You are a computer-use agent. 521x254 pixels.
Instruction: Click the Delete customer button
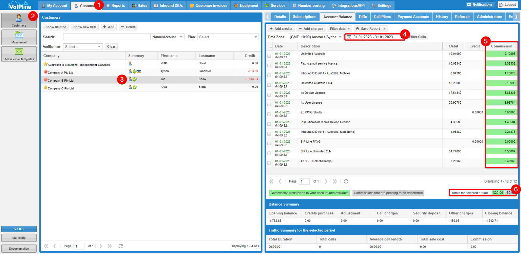[128, 27]
